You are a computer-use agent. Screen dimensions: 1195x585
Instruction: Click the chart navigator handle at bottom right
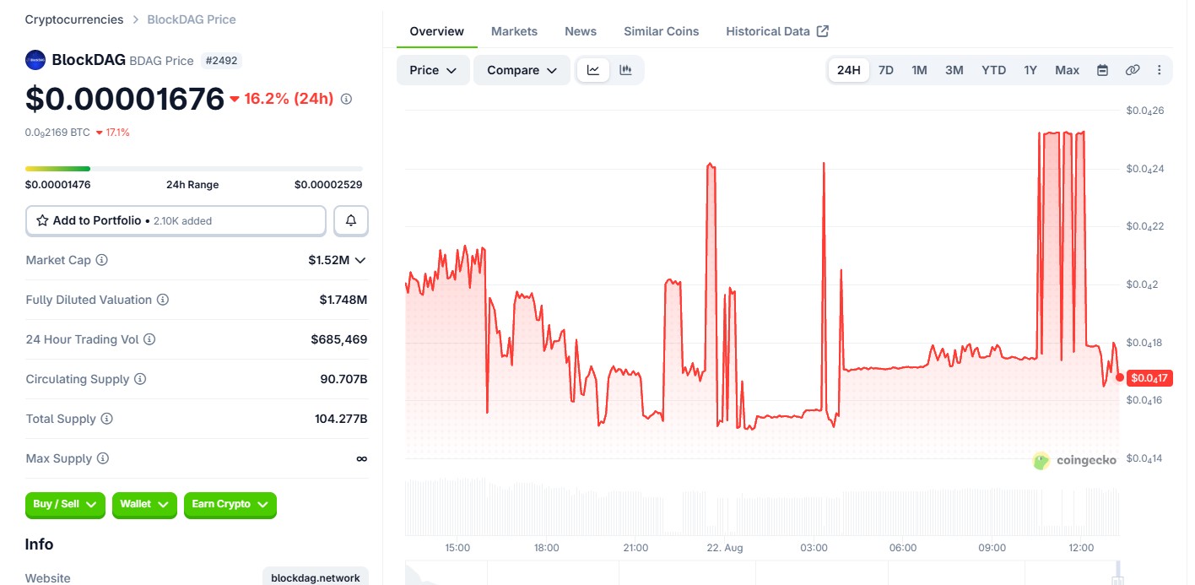click(1117, 579)
